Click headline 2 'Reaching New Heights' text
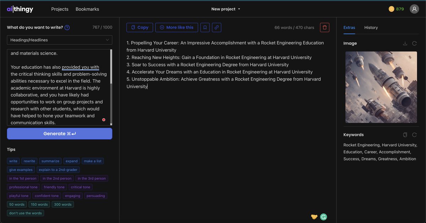 219,57
